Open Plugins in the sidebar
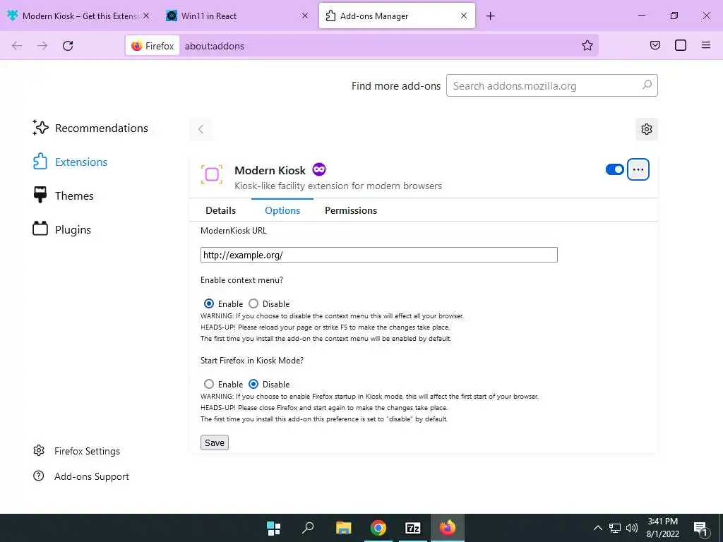The image size is (723, 542). pyautogui.click(x=62, y=229)
